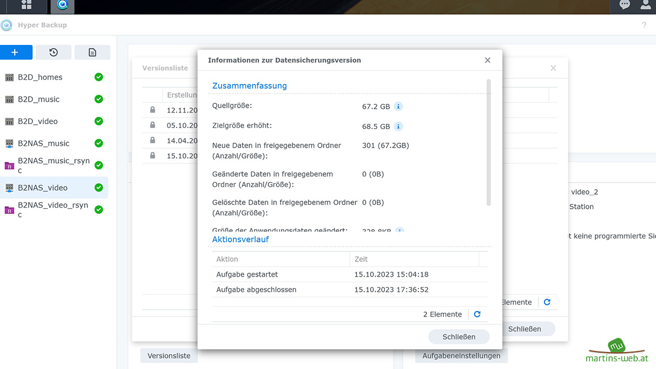Click the lock icon of version 14.04
Viewport: 656px width, 369px height.
point(153,140)
